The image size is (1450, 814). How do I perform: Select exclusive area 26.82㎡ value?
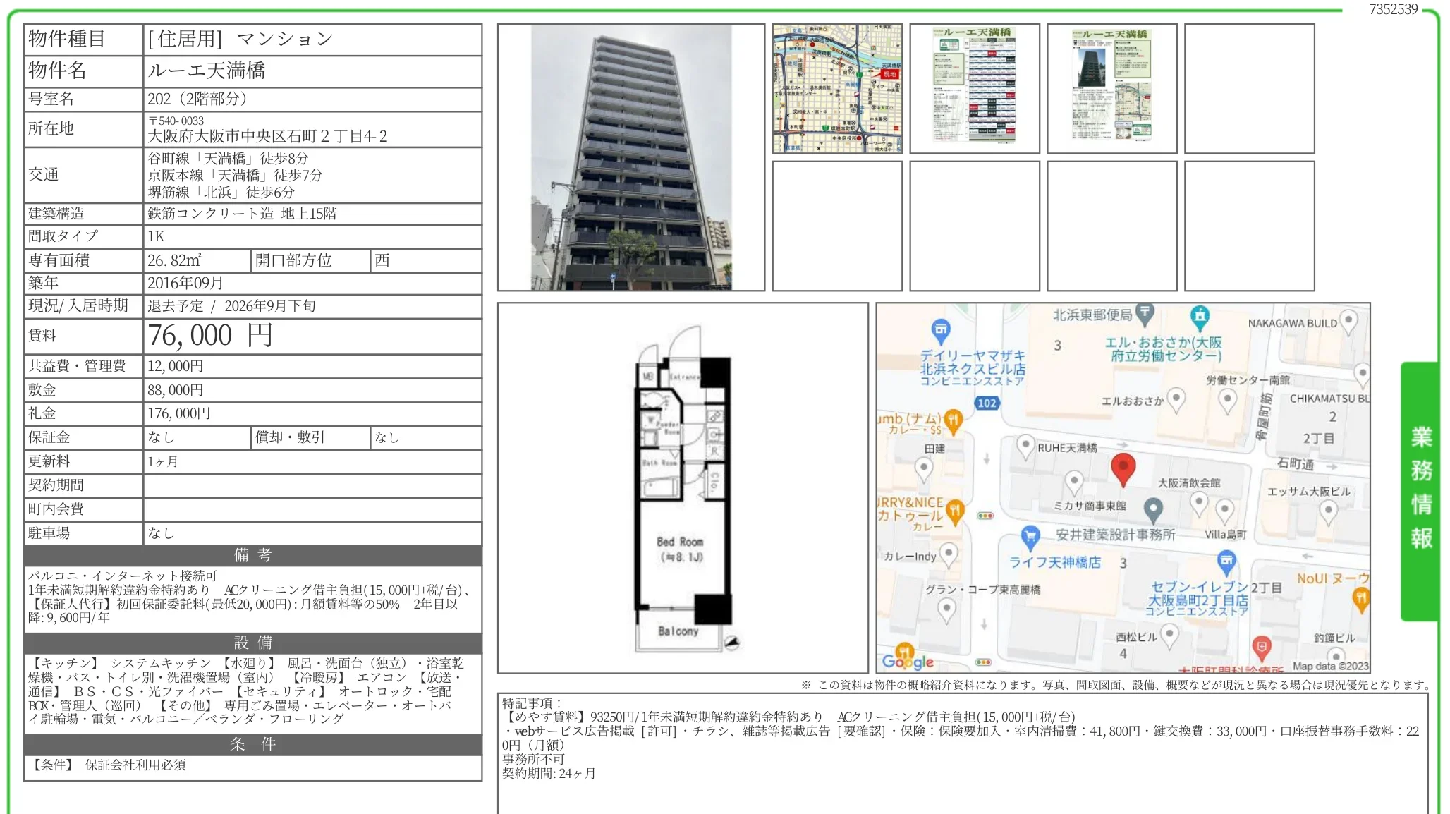[x=174, y=260]
